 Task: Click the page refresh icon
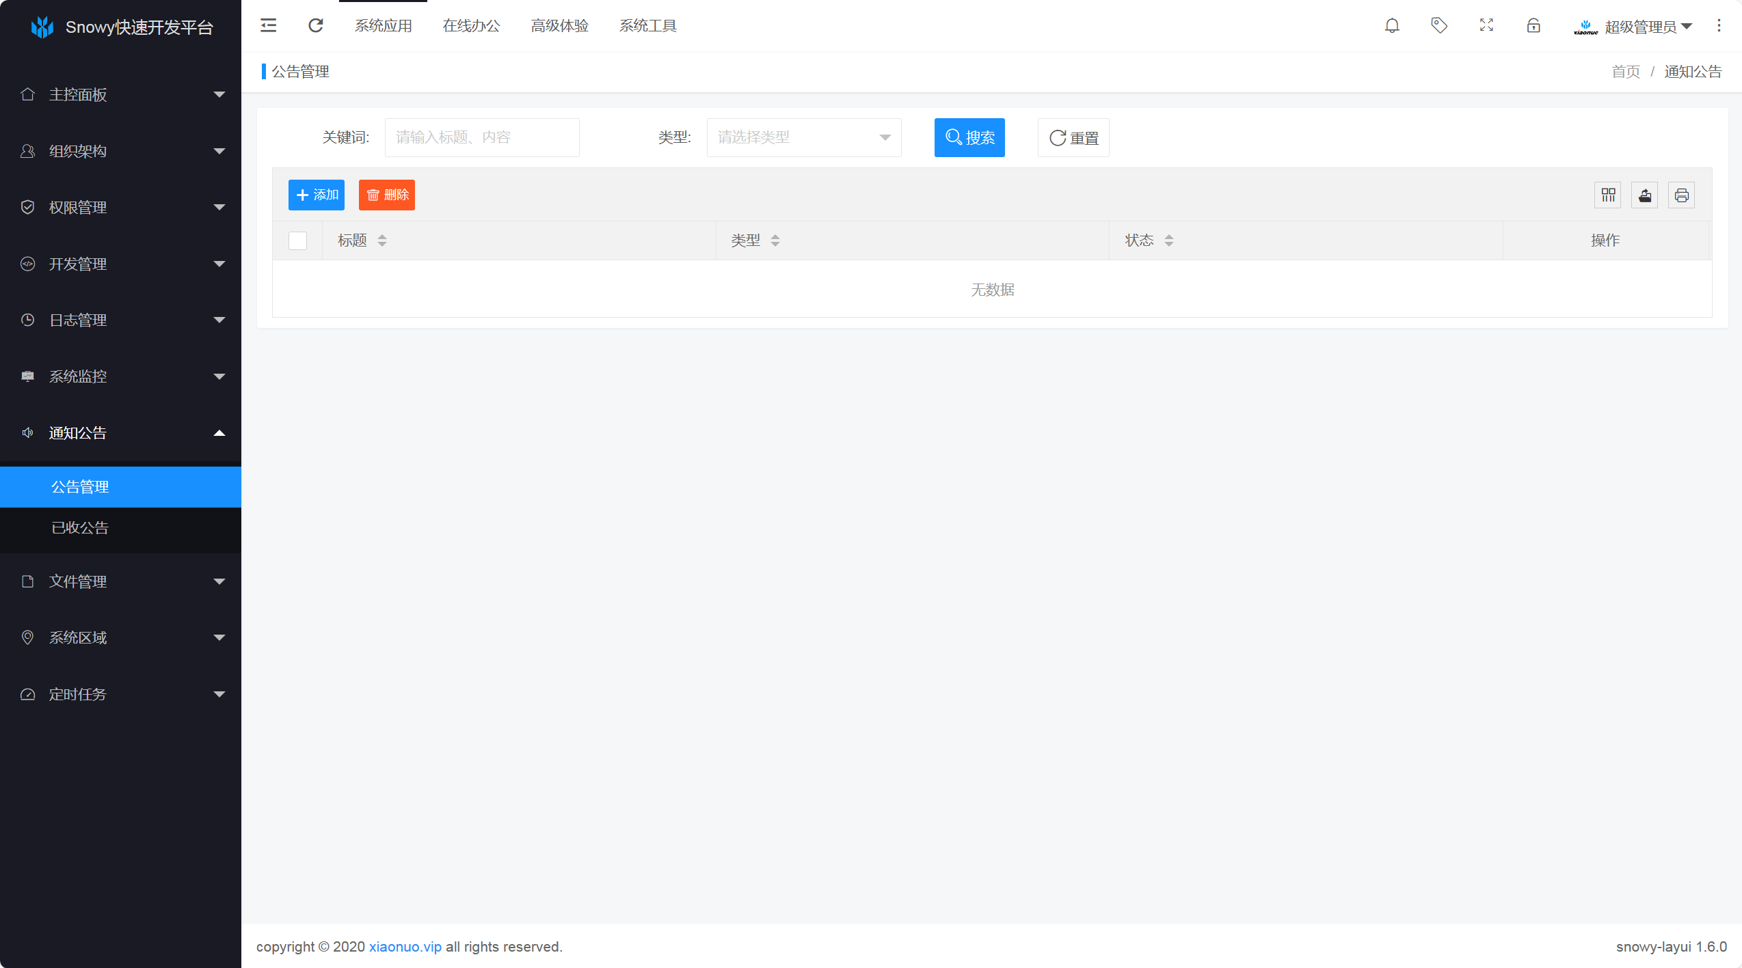(316, 26)
